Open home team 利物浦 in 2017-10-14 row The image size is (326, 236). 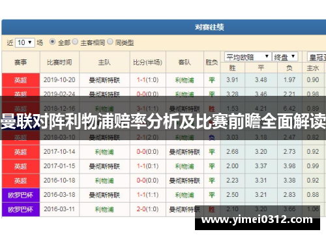pyautogui.click(x=104, y=152)
